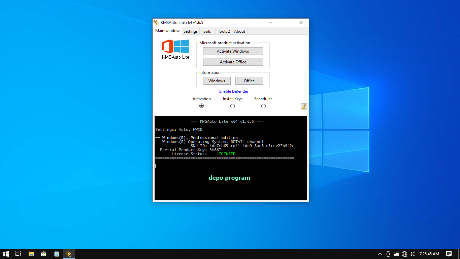The height and width of the screenshot is (259, 460).
Task: Open Task View on the taskbar
Action: [18, 254]
